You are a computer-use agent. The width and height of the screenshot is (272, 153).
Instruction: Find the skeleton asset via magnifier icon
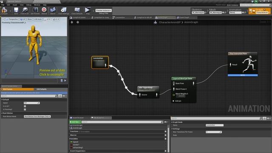click(206, 12)
